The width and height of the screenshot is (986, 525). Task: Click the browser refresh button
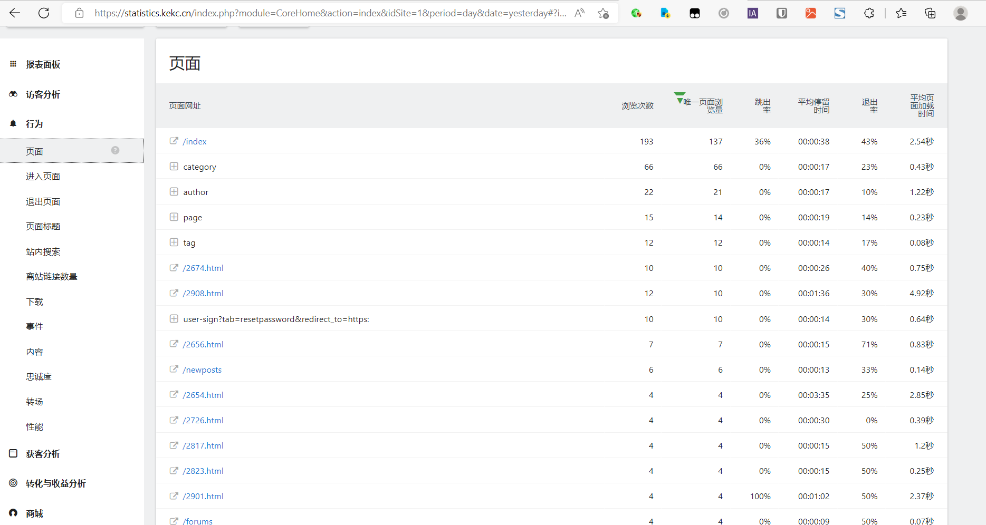point(44,13)
